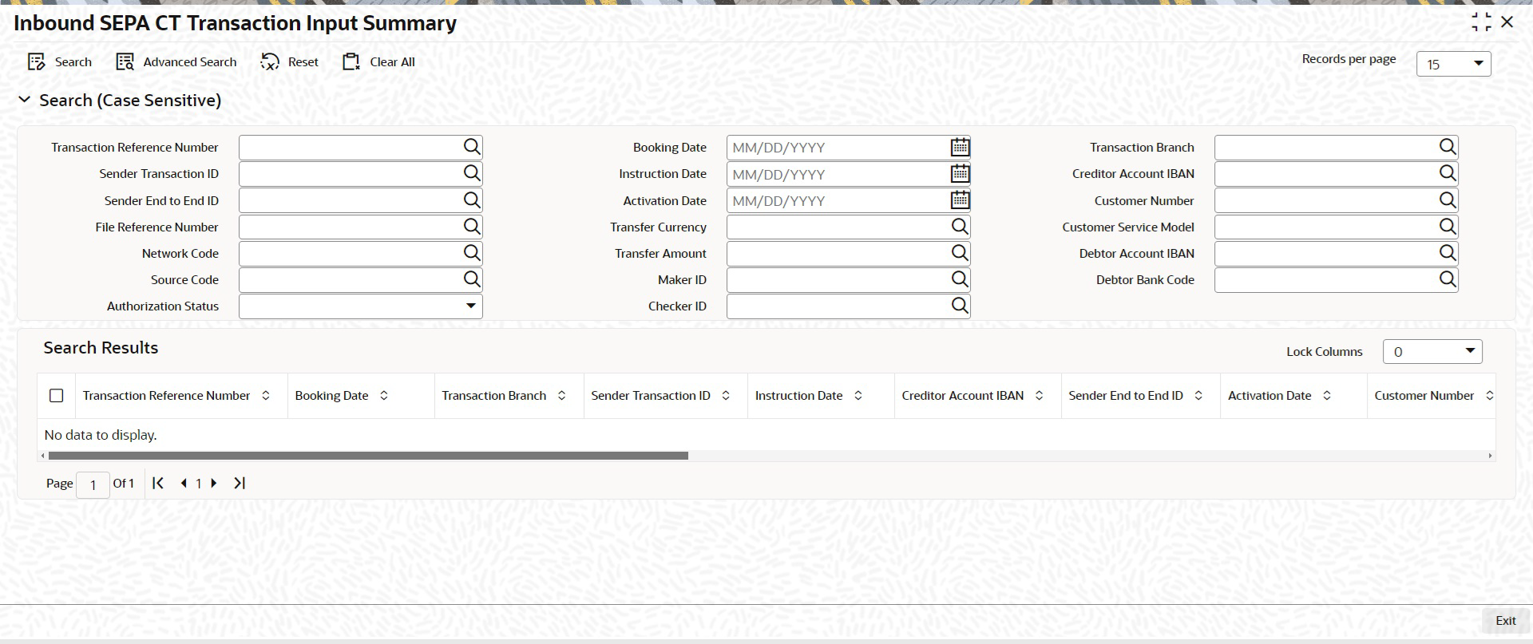
Task: Open lookup for Creditor Account IBAN
Action: pyautogui.click(x=1448, y=173)
